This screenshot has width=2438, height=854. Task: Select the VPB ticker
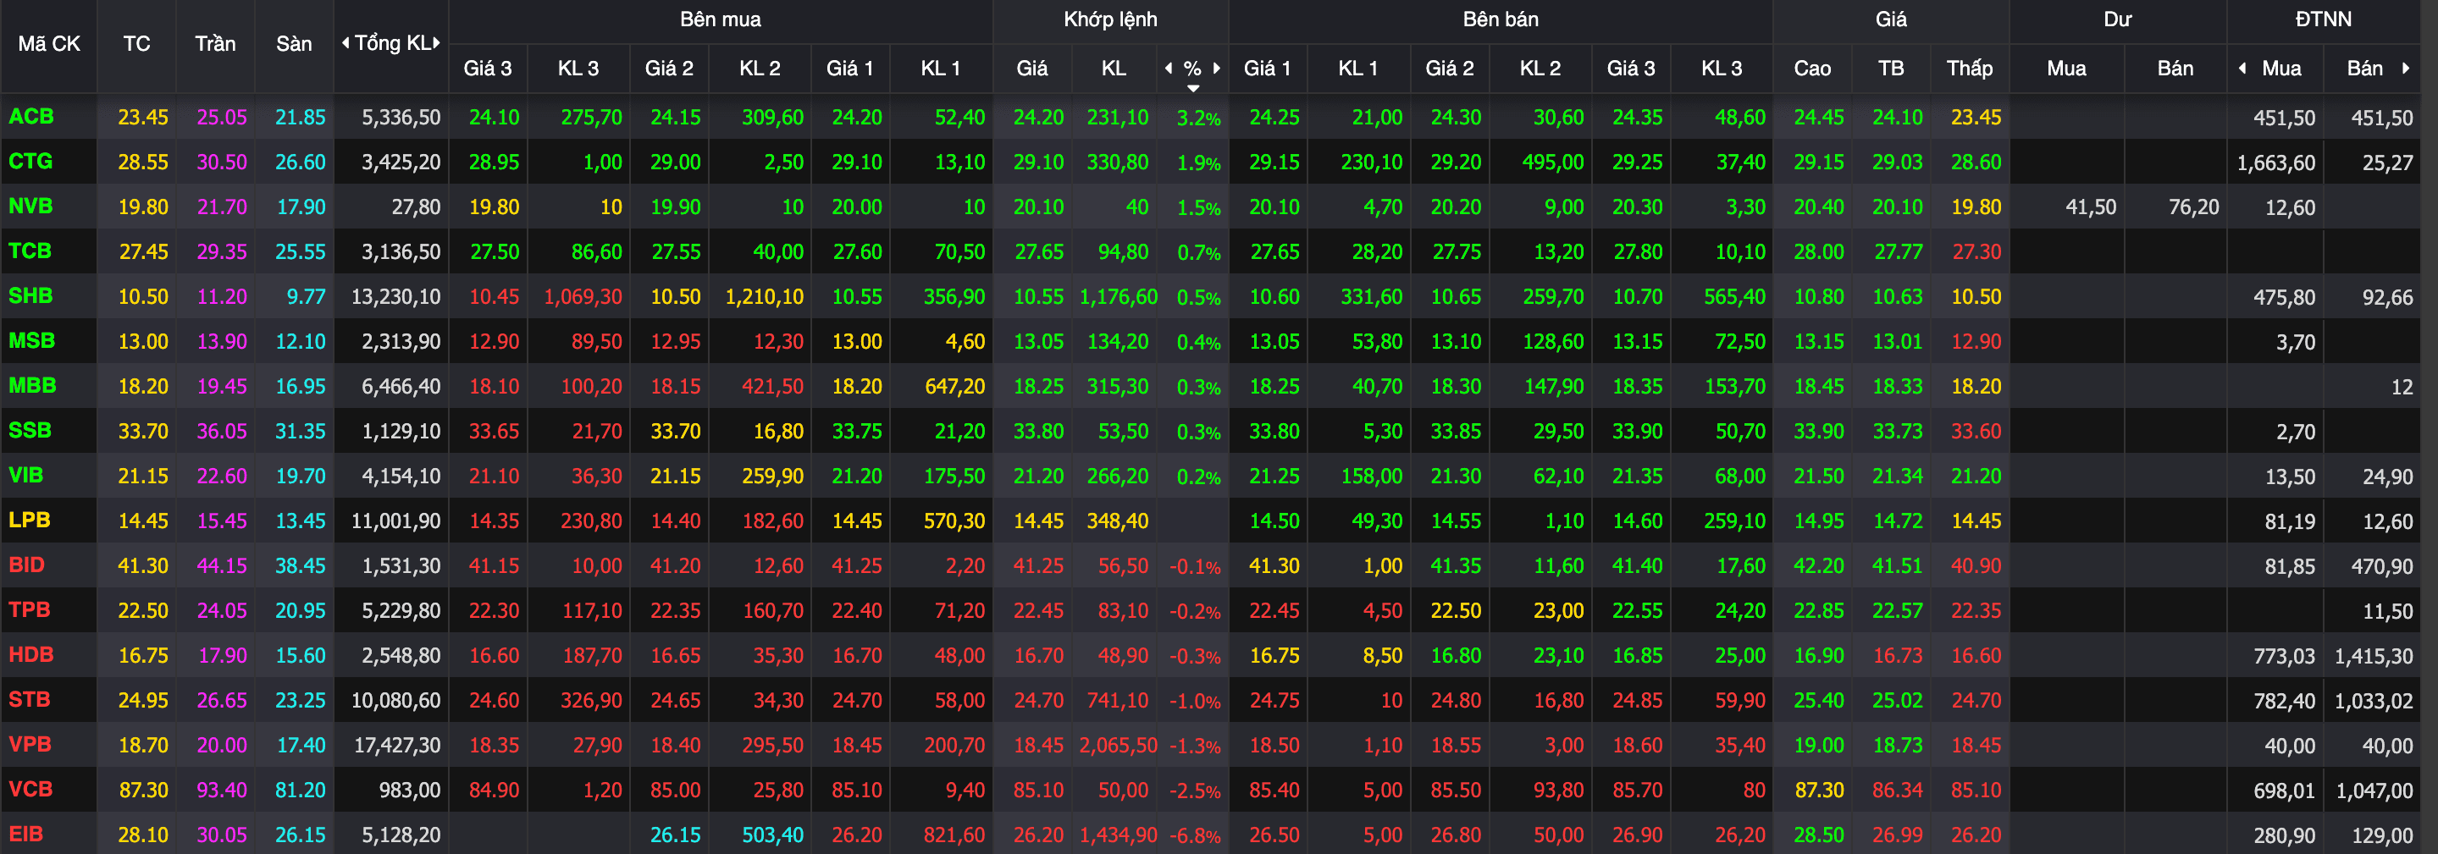pyautogui.click(x=30, y=744)
